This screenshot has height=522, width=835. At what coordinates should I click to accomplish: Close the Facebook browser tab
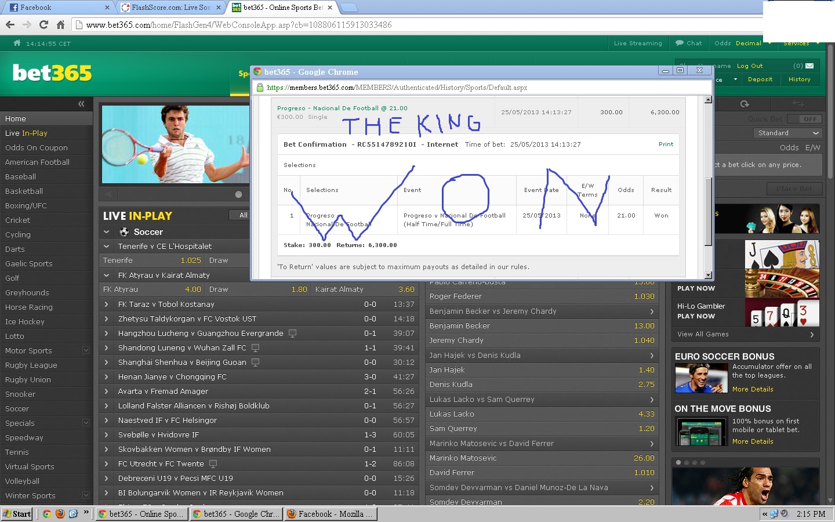pos(107,8)
